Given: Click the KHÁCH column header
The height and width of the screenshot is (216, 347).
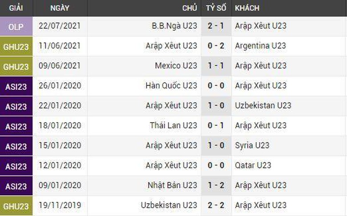Looking at the screenshot, I should (247, 8).
